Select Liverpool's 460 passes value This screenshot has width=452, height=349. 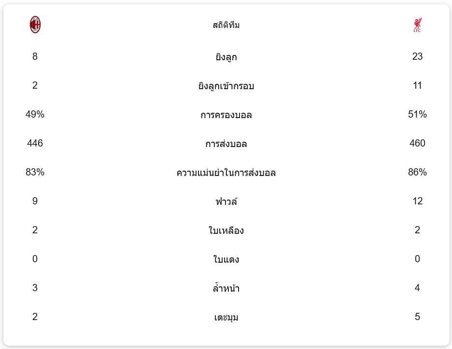pos(417,143)
